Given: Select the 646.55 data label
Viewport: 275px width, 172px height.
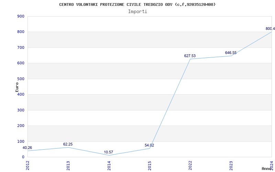Looking at the screenshot, I should tap(231, 53).
